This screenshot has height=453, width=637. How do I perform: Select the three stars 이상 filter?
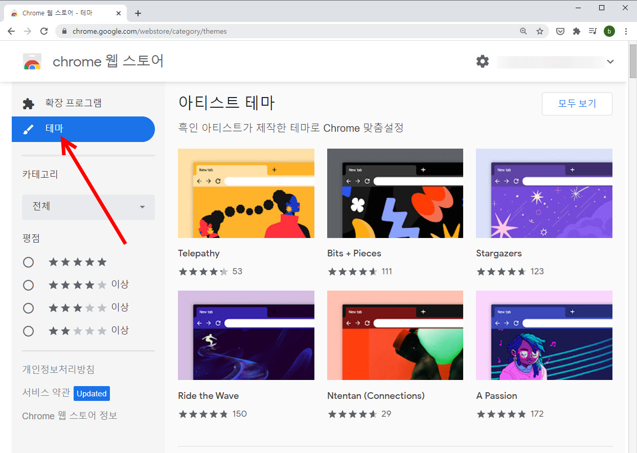(29, 308)
